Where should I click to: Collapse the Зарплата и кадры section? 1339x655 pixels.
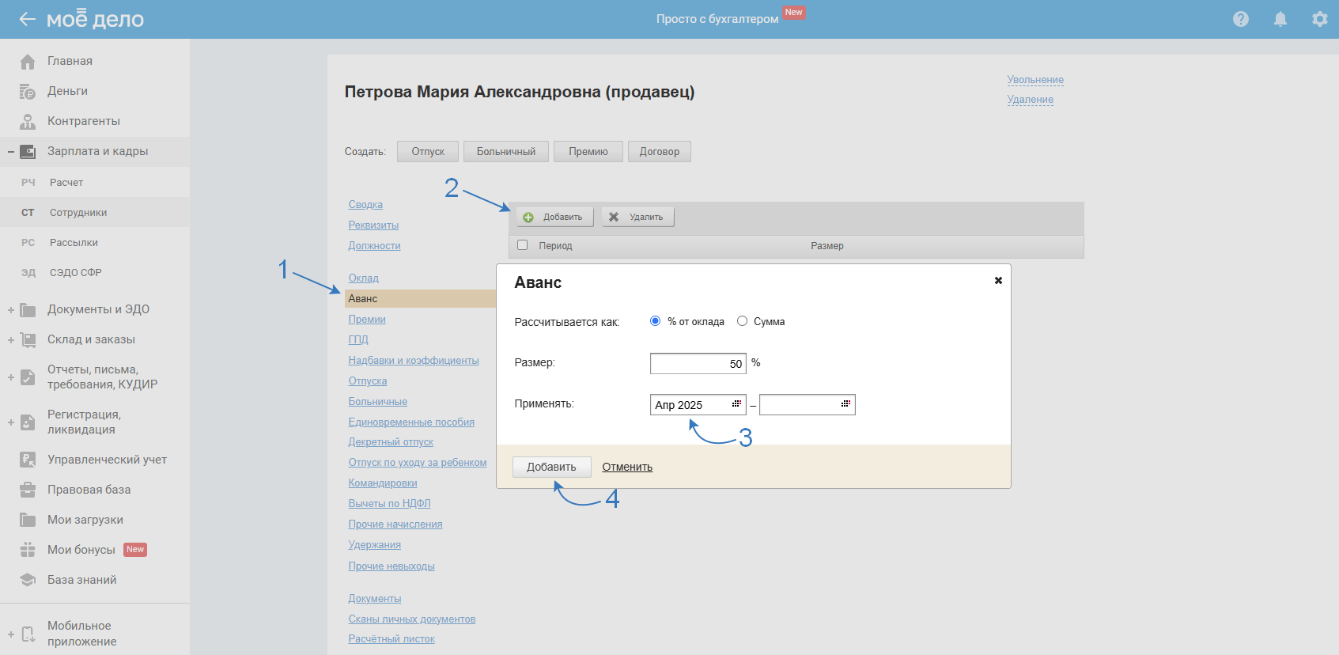11,152
